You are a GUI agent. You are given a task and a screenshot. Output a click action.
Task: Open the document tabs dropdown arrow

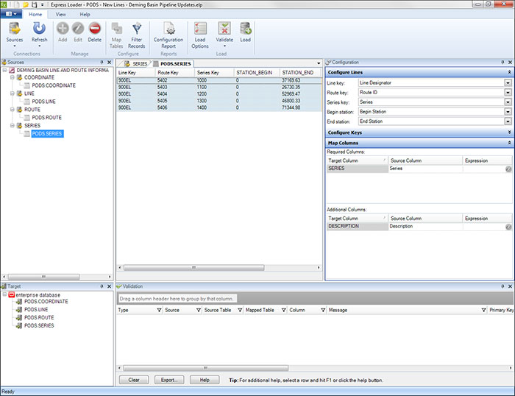319,63
